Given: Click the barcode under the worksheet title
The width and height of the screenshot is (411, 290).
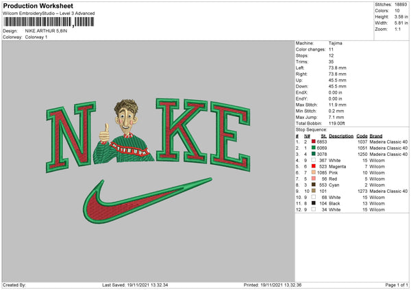Looking at the screenshot, I should pos(49,22).
